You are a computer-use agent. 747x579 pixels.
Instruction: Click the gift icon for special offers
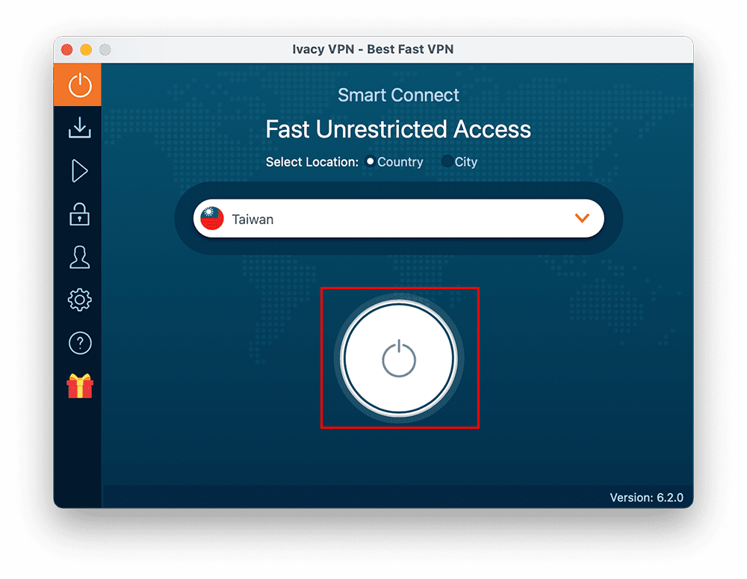pyautogui.click(x=79, y=386)
